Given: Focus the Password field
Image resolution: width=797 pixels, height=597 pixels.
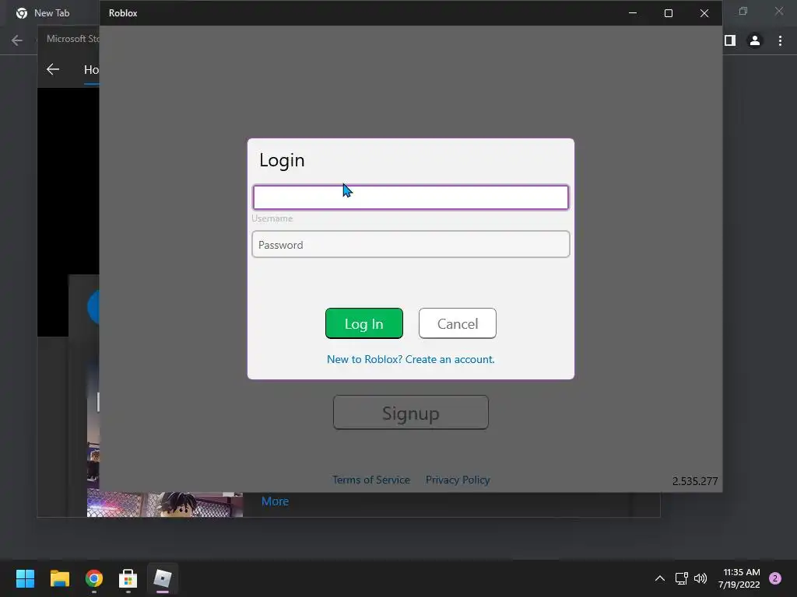Looking at the screenshot, I should click(411, 244).
